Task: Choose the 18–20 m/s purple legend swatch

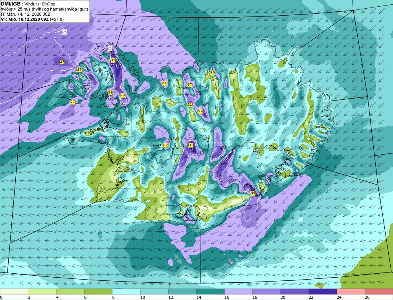Action: point(267,292)
